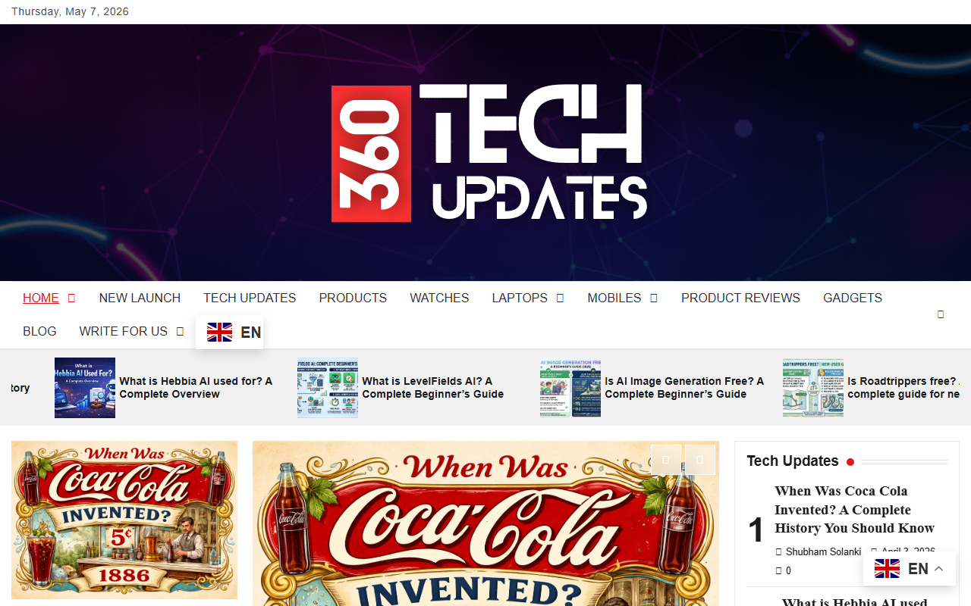Click the author icon beside Shubham Solanki
The height and width of the screenshot is (606, 971).
tap(778, 552)
